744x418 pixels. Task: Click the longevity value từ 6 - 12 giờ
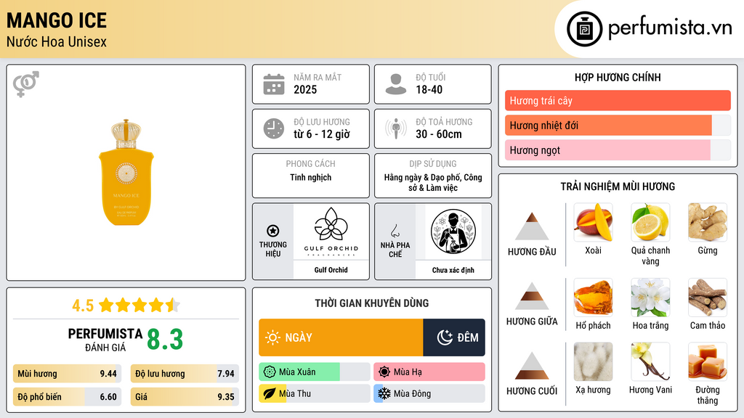pos(322,134)
